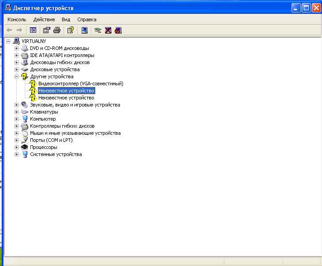Expand Мыши и иные указывающие устройства node
322x266 pixels.
click(16, 133)
